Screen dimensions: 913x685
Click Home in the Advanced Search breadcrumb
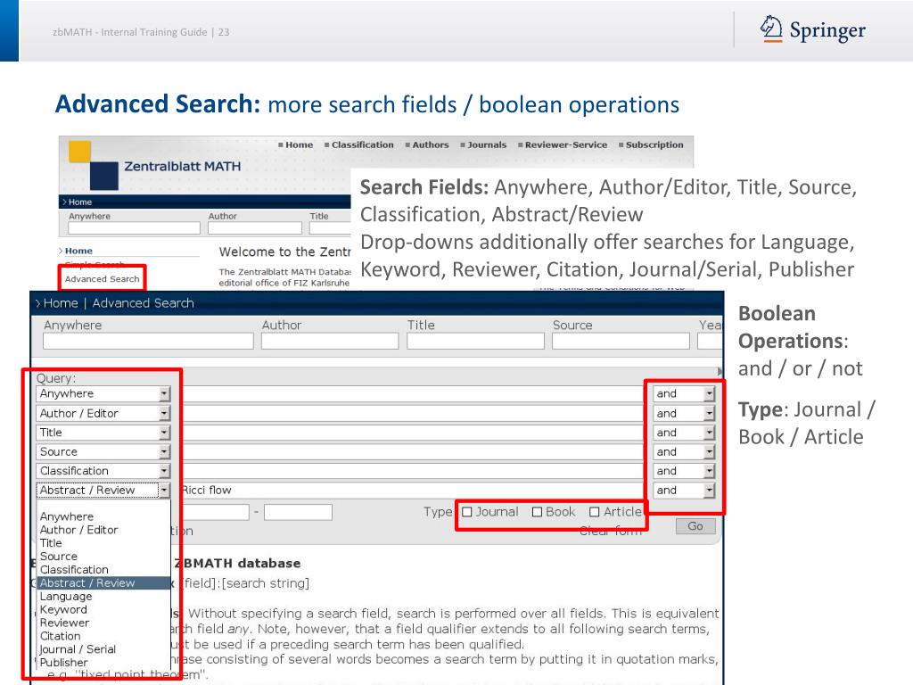coord(61,303)
